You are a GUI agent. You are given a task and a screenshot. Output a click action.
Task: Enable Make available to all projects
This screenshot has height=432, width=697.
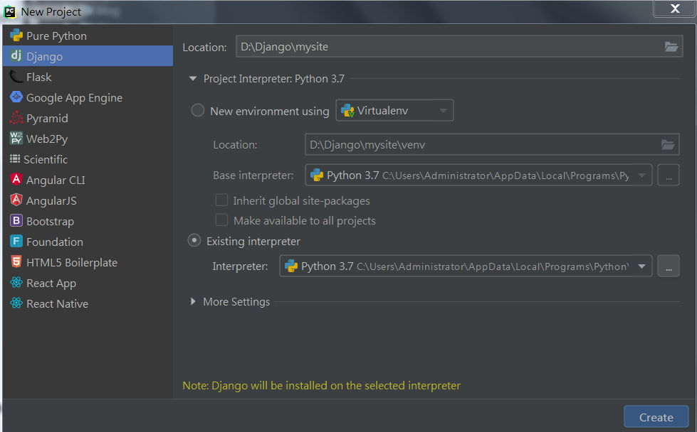[x=221, y=220]
